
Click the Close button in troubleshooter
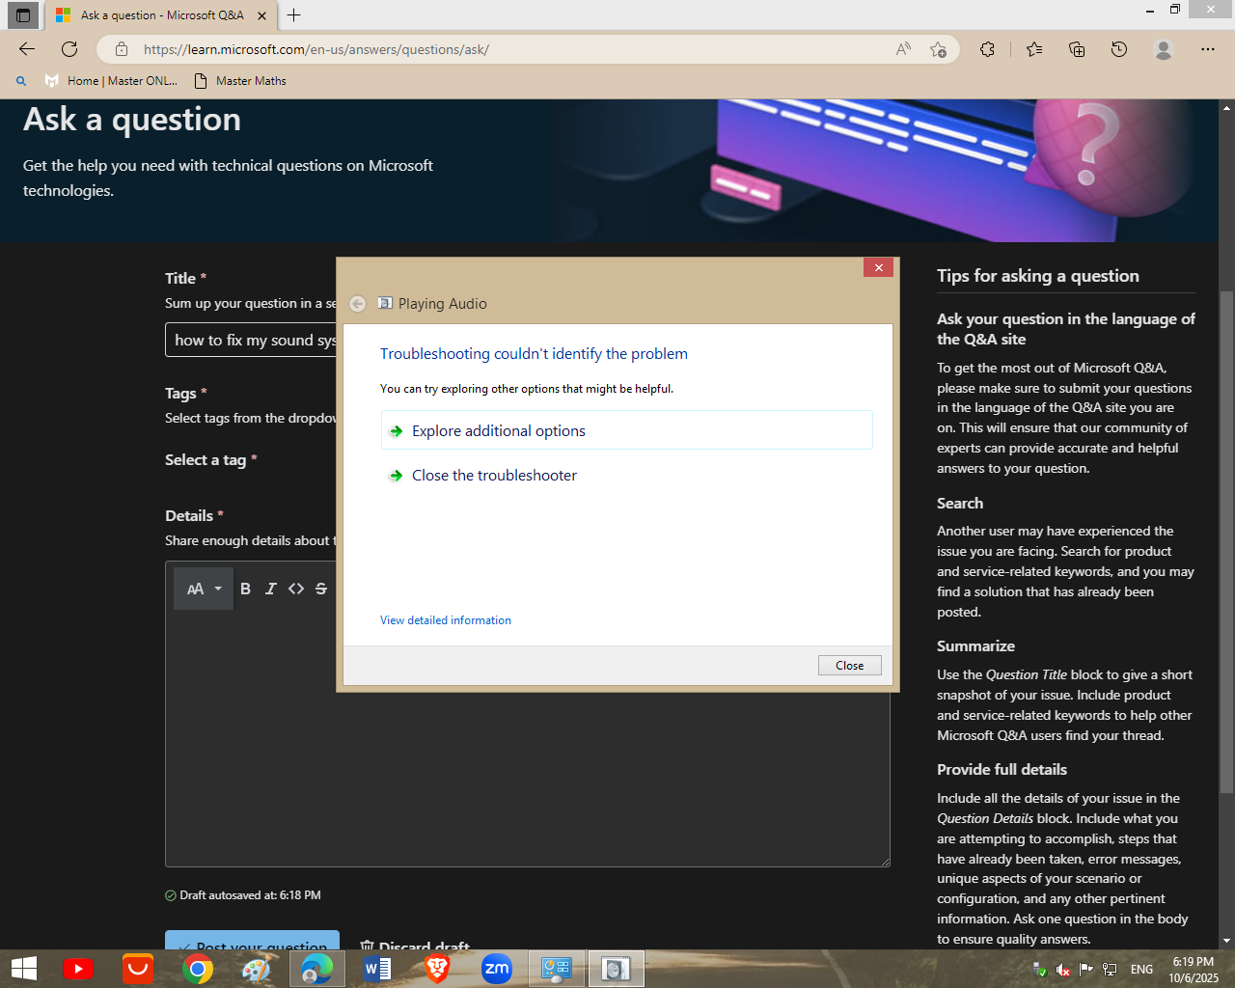tap(849, 666)
